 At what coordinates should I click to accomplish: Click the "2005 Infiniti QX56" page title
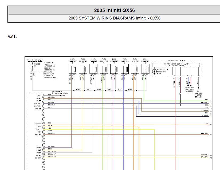[x=114, y=10]
